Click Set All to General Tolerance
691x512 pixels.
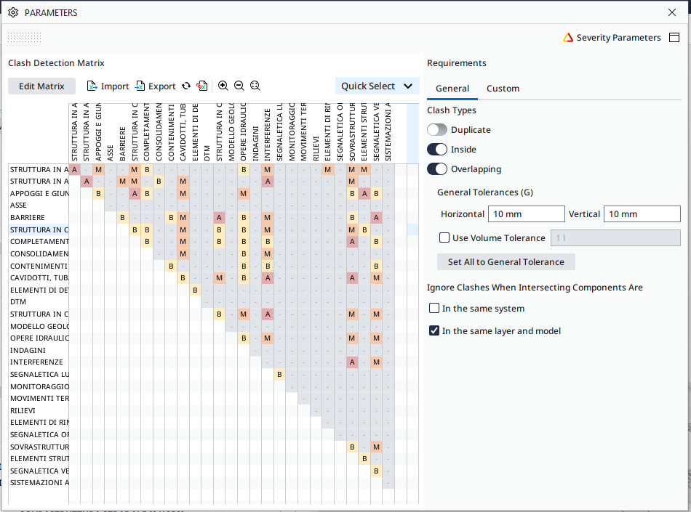[x=506, y=261]
